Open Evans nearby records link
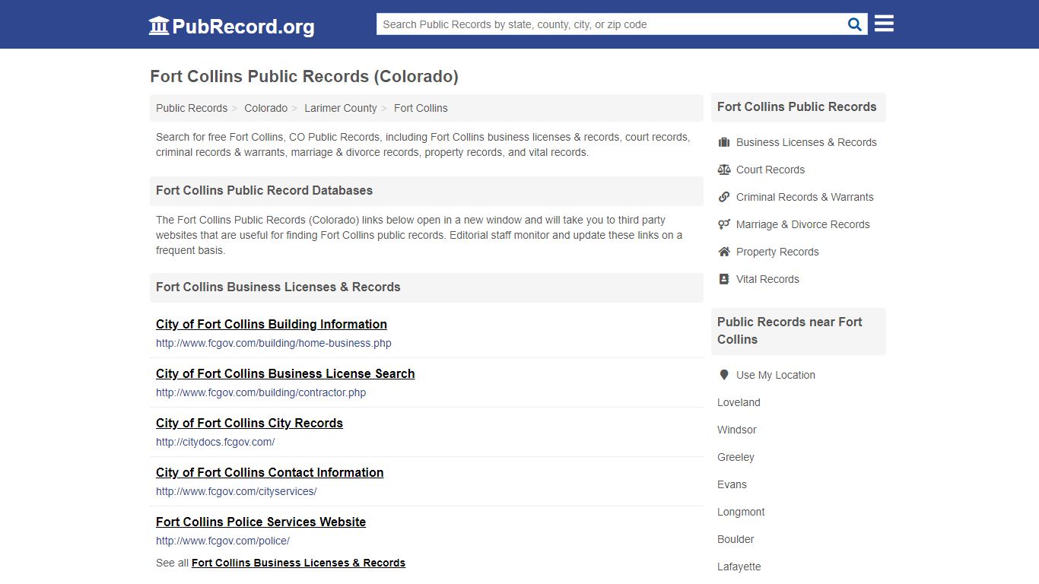This screenshot has height=584, width=1039. point(732,484)
